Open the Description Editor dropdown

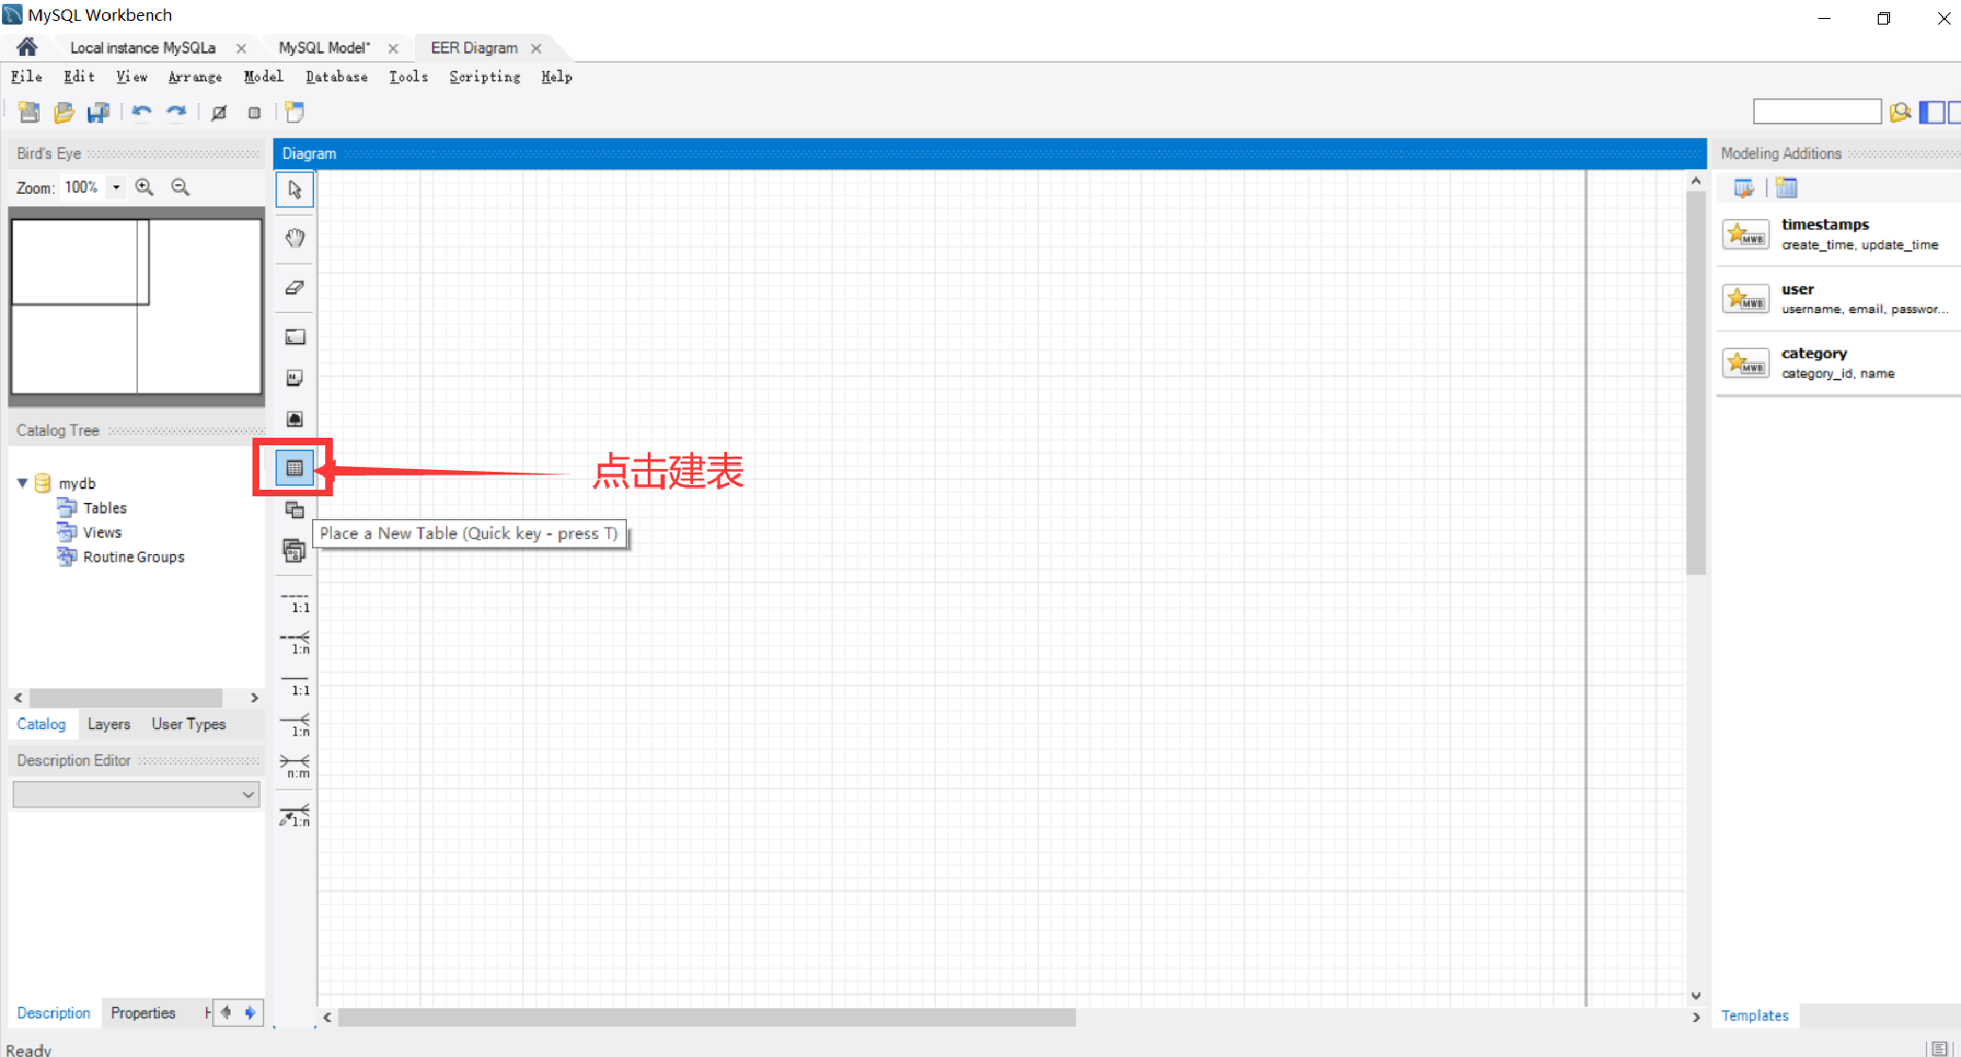[x=247, y=794]
